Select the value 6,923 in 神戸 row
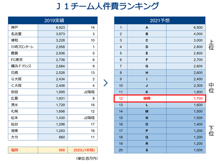 (60, 28)
